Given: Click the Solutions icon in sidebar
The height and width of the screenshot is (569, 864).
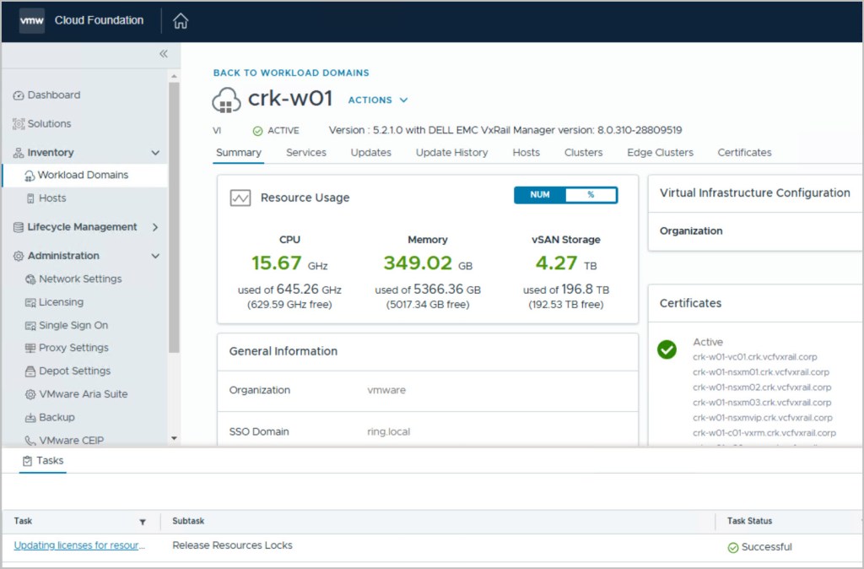Looking at the screenshot, I should (19, 124).
